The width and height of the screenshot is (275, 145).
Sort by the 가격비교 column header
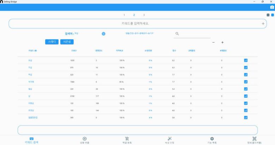120,51
